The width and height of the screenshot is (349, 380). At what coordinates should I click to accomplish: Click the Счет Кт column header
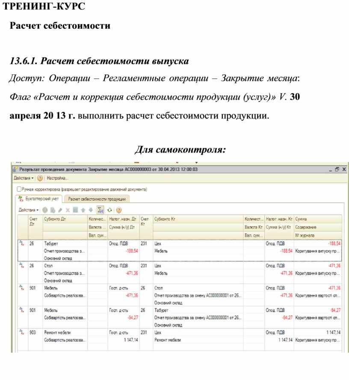click(x=146, y=227)
